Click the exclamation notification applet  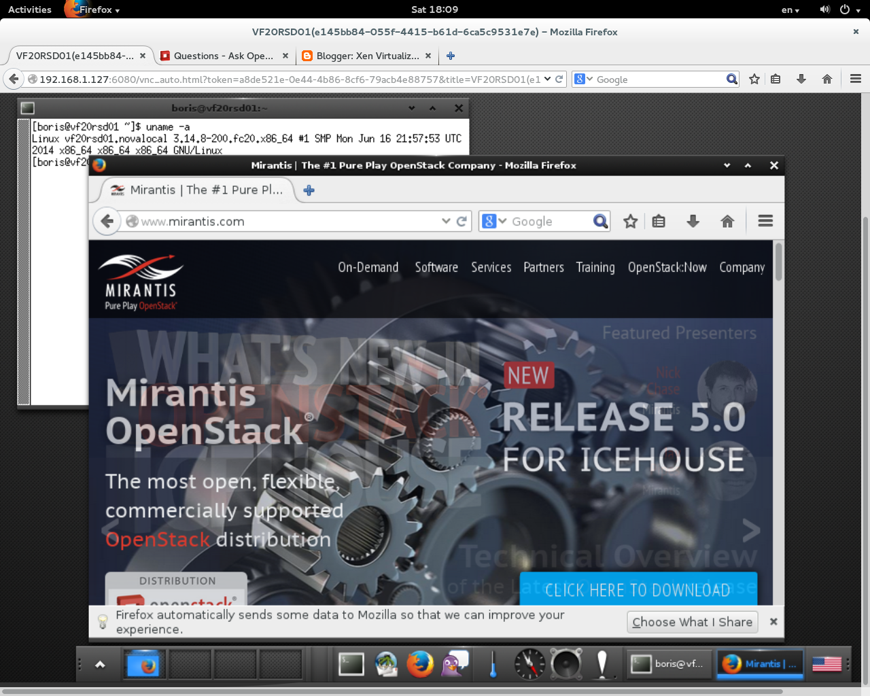602,664
